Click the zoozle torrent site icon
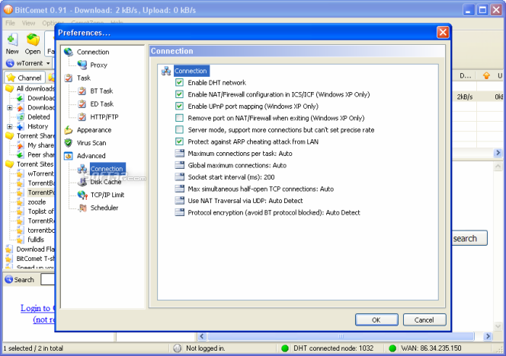Image resolution: width=506 pixels, height=356 pixels. [20, 202]
